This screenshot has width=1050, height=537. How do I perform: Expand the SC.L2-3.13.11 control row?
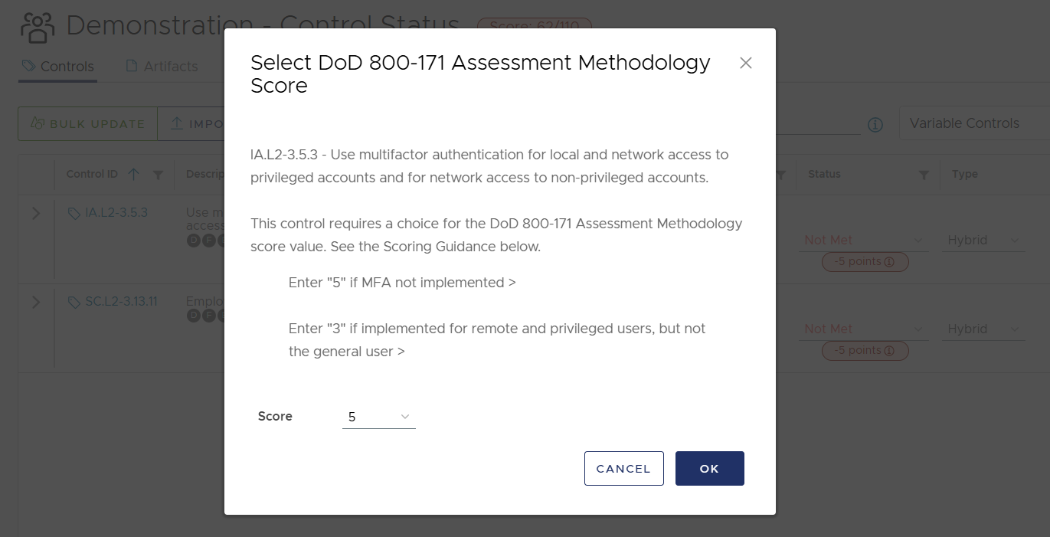tap(36, 303)
